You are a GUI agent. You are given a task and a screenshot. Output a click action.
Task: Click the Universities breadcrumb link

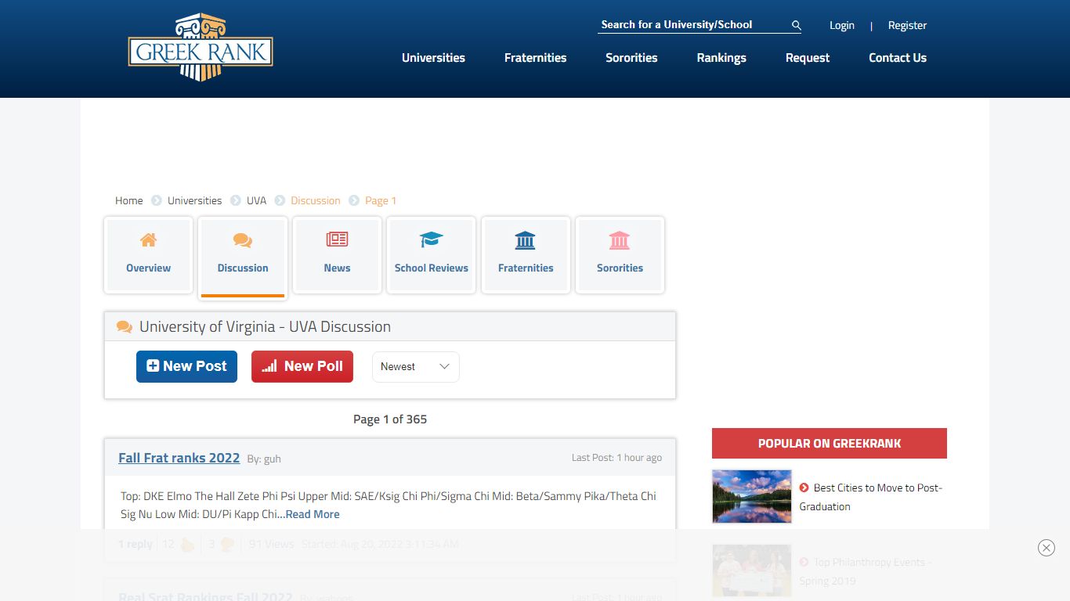tap(194, 200)
